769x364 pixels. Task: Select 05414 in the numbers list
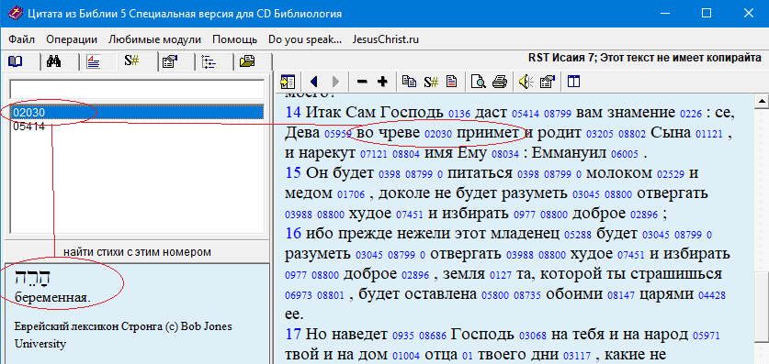pyautogui.click(x=137, y=127)
